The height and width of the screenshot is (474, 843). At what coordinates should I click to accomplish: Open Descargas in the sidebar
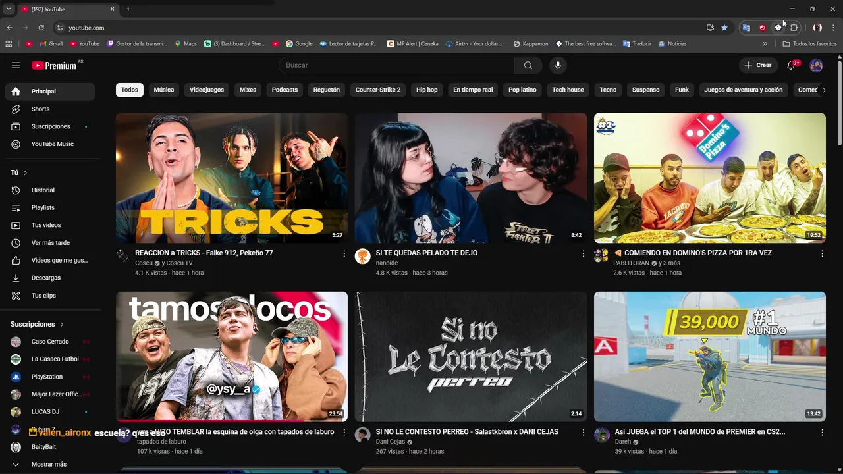(x=50, y=278)
